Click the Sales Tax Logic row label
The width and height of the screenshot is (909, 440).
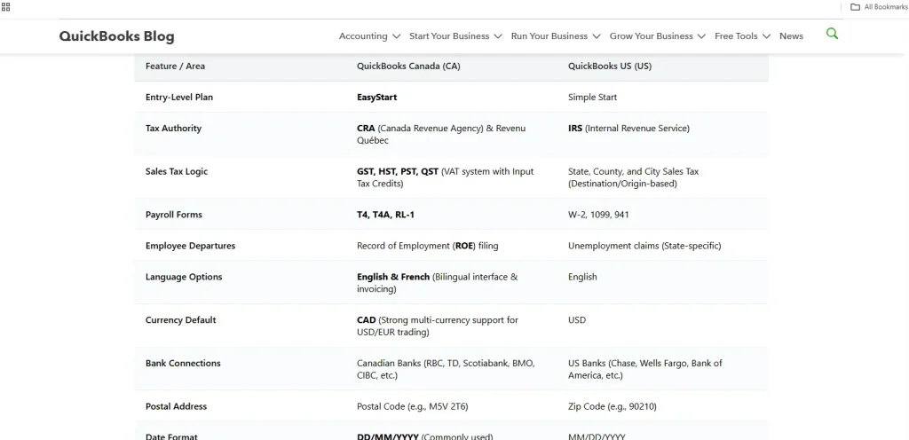point(177,172)
